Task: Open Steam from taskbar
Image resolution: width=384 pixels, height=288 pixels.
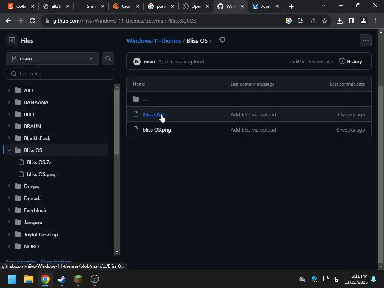Action: pos(62,279)
